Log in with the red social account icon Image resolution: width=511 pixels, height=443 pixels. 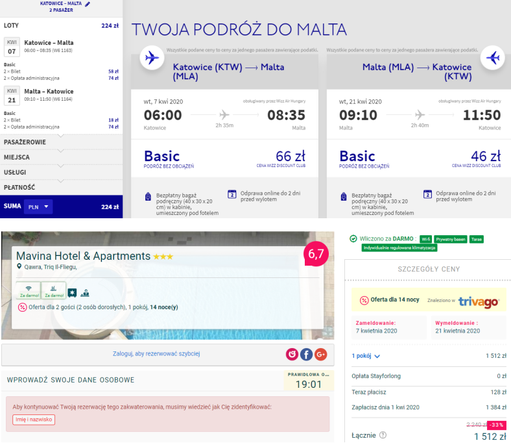click(x=292, y=354)
